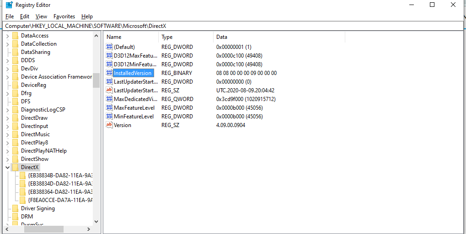The height and width of the screenshot is (234, 466).
Task: Click the DataCollection folder icon
Action: coord(16,44)
